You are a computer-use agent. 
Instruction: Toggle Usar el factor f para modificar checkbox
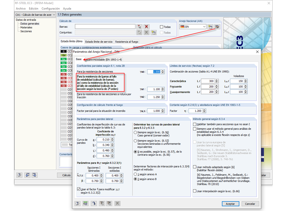(x=79, y=189)
